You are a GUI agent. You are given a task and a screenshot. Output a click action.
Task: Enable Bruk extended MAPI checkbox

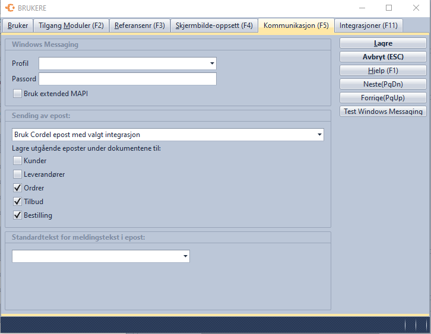pyautogui.click(x=18, y=93)
